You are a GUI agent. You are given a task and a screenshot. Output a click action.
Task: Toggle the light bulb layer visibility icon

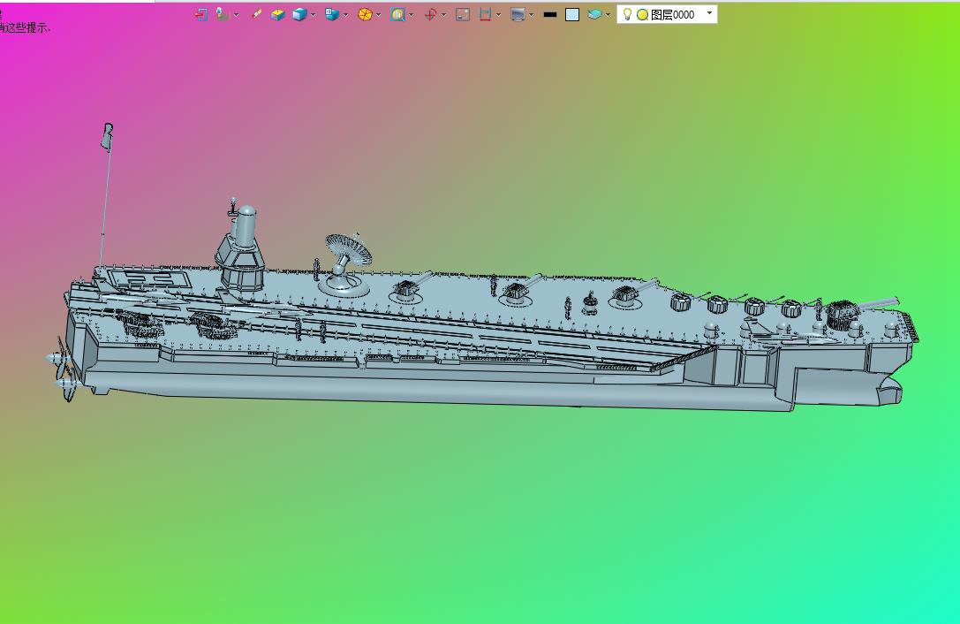[627, 14]
